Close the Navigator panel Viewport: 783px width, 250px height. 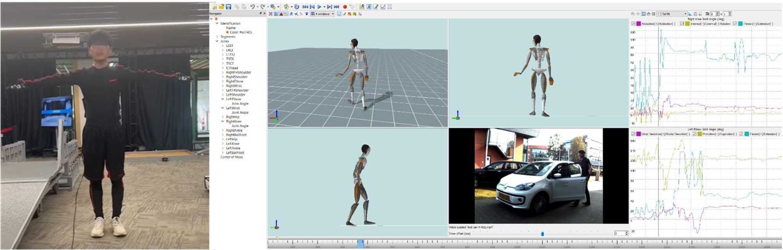(x=265, y=14)
